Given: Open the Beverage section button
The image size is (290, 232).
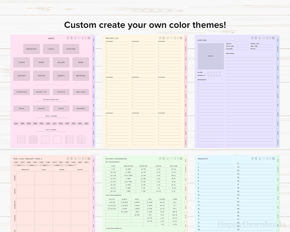Looking at the screenshot, I should coord(81,76).
